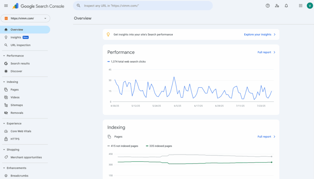The height and width of the screenshot is (179, 314).
Task: Open Merchant opportunities in the sidebar
Action: [x=26, y=157]
